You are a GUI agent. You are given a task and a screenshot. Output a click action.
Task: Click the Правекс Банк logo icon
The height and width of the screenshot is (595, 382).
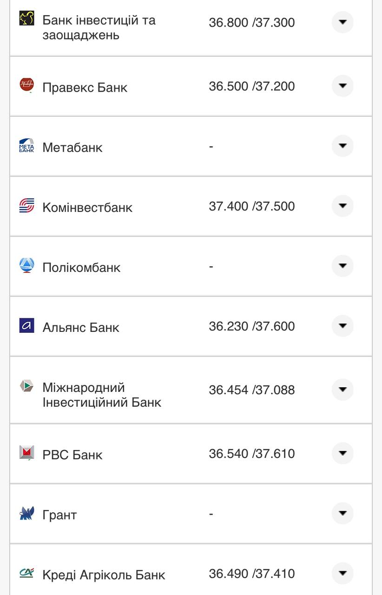(26, 86)
